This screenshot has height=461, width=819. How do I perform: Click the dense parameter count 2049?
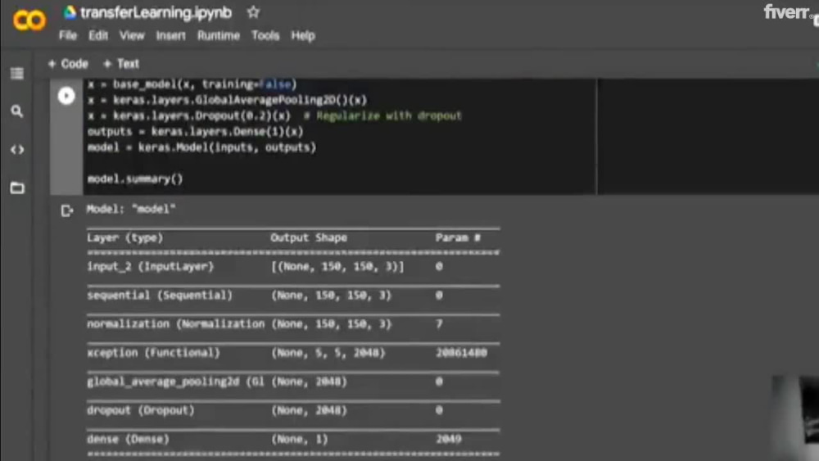click(449, 439)
